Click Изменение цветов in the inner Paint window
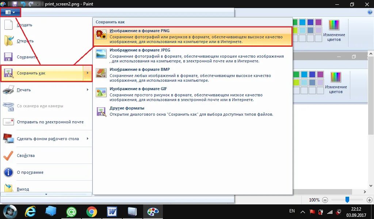The width and height of the screenshot is (374, 219). click(x=336, y=84)
